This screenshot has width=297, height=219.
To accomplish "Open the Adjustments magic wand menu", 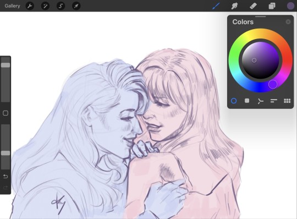I will [x=45, y=6].
